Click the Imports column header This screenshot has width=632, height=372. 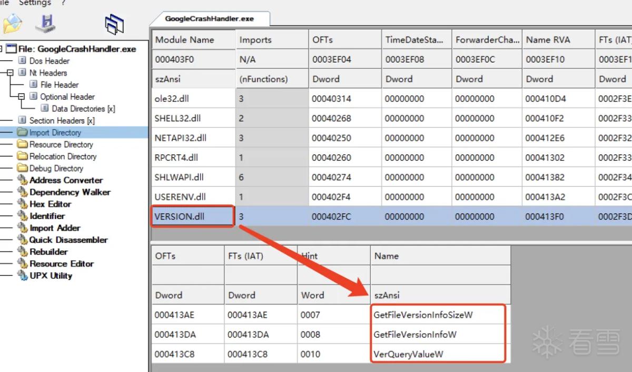[x=272, y=40]
